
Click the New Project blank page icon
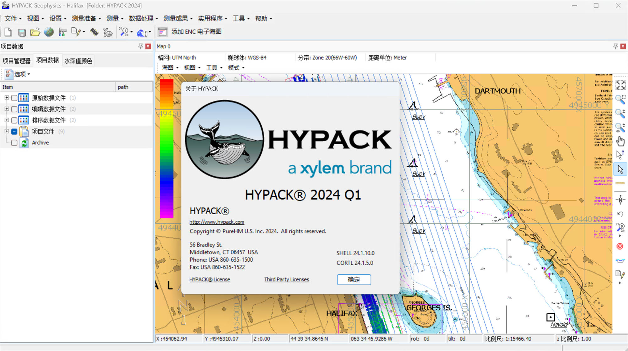(8, 32)
